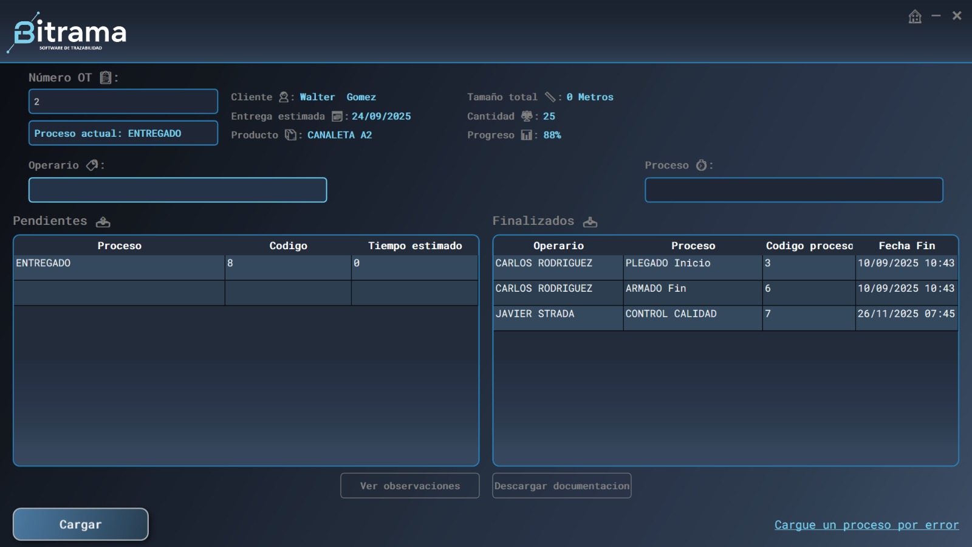
Task: Click the 88% progress value
Action: (552, 135)
